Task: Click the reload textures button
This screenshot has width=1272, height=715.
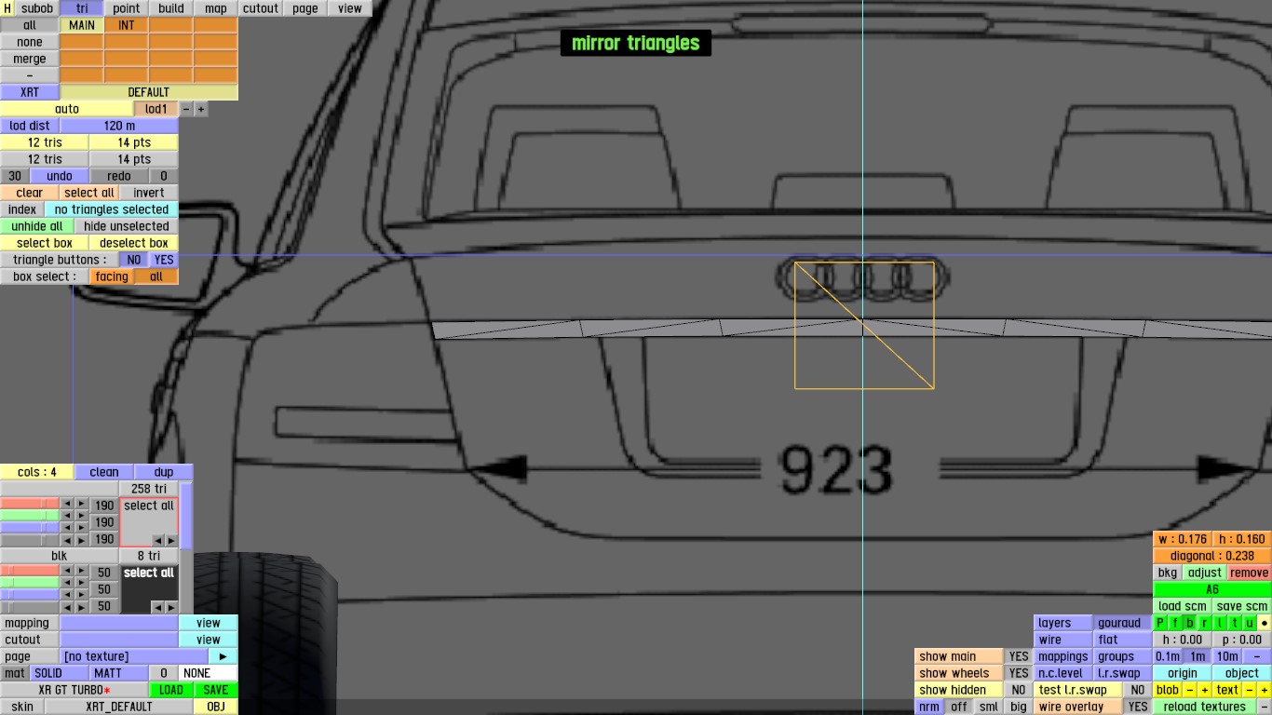Action: point(1205,707)
